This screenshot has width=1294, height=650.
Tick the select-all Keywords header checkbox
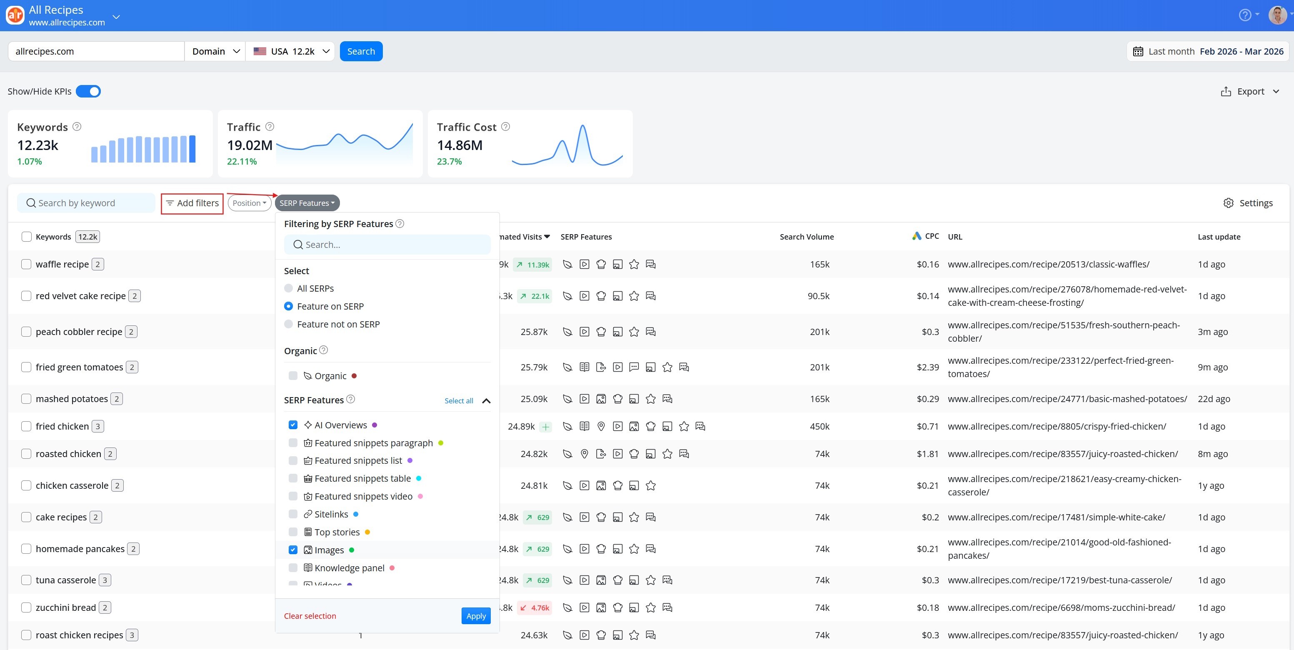[x=27, y=237]
